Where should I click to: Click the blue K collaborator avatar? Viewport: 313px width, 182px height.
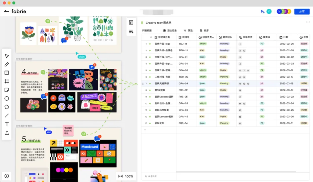coord(279,12)
